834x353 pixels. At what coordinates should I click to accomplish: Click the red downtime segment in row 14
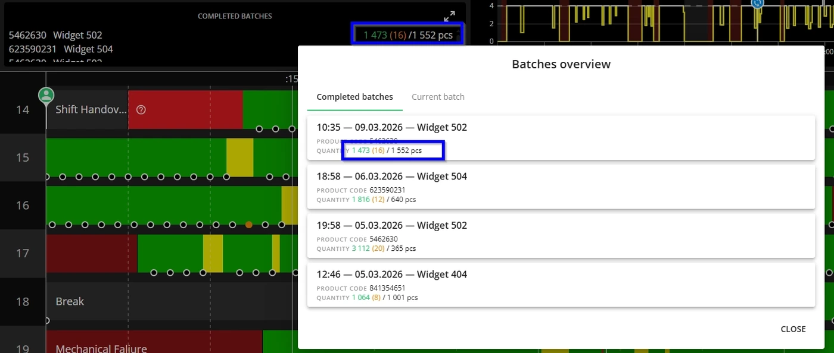(185, 109)
